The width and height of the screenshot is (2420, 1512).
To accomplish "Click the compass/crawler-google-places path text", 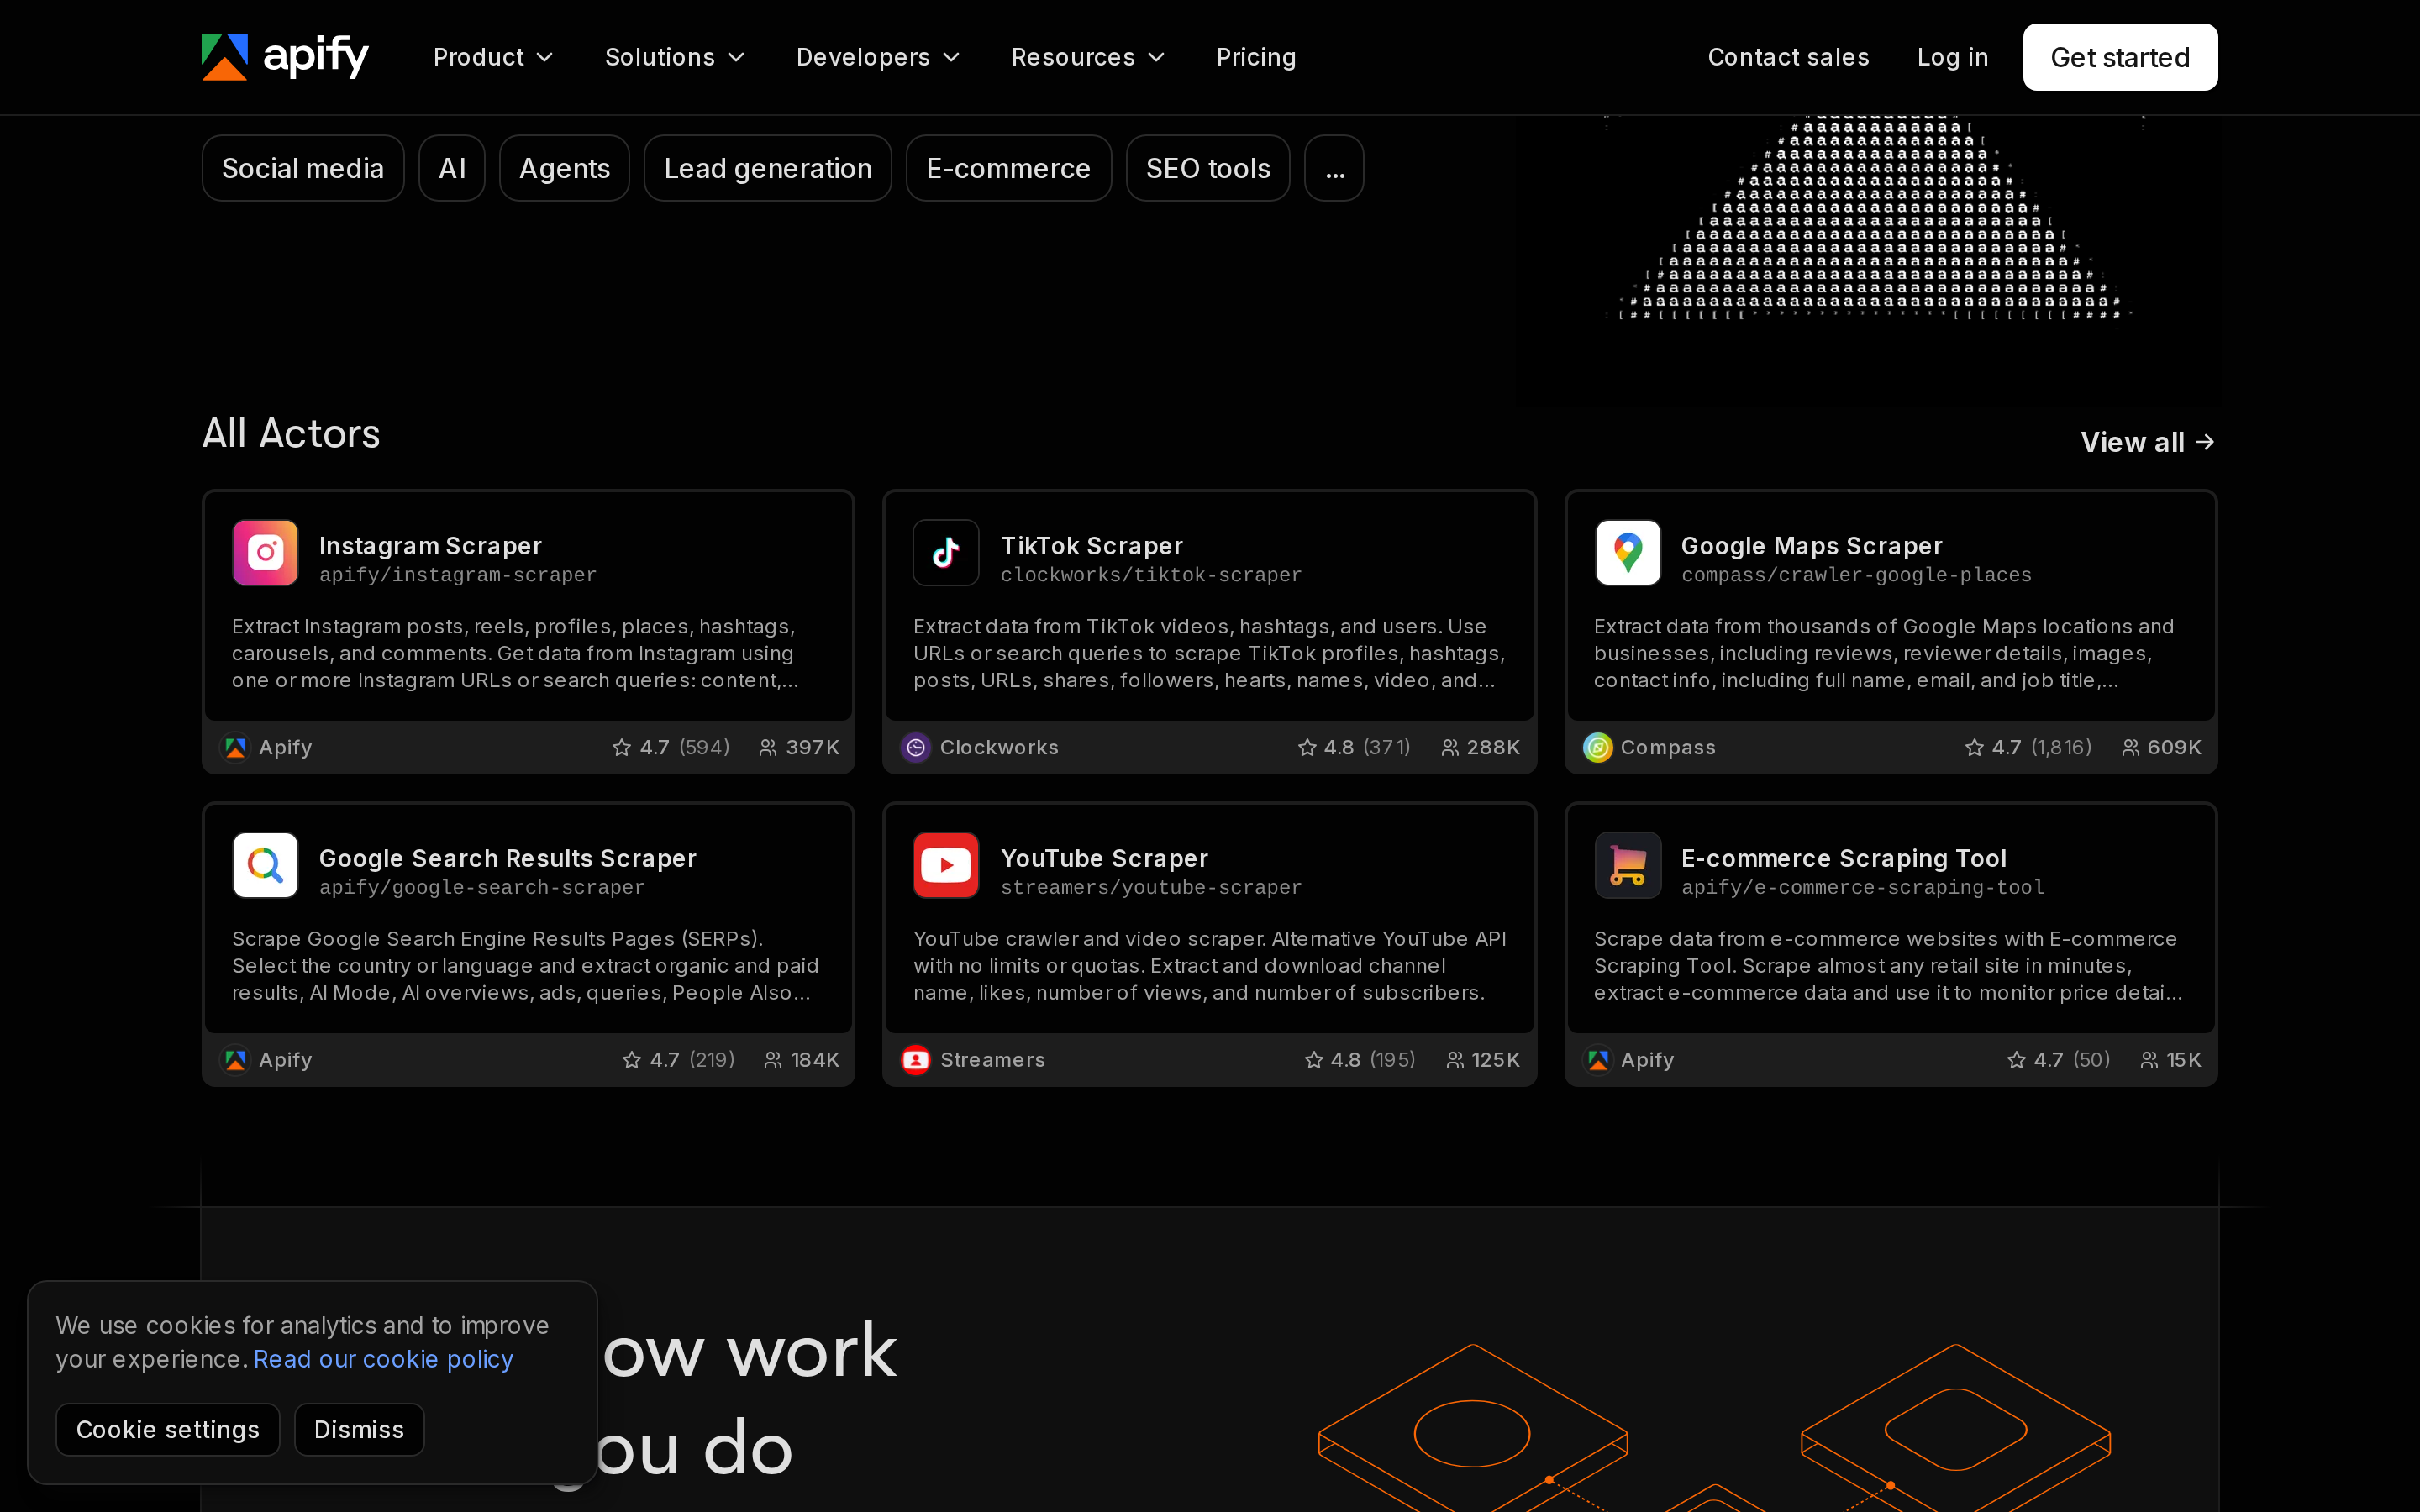I will (1856, 575).
